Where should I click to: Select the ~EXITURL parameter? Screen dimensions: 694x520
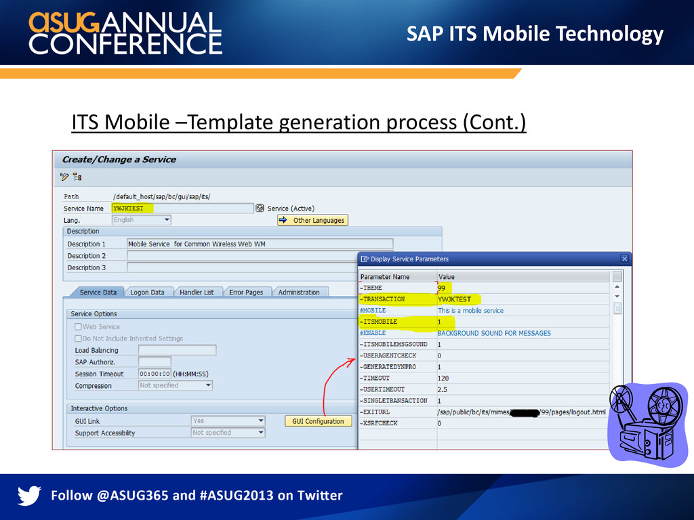point(397,412)
